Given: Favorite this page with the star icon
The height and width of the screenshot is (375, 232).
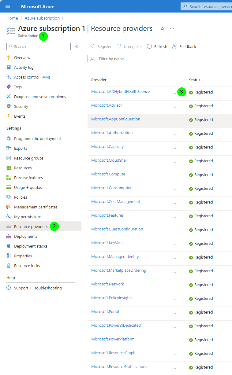Looking at the screenshot, I should (162, 28).
